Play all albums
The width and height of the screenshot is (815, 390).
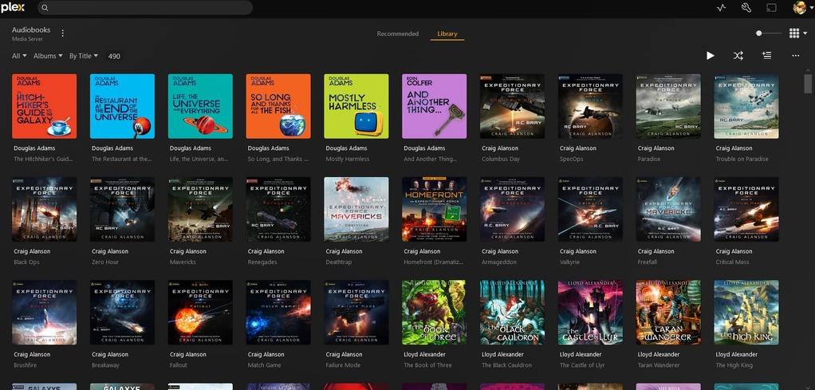point(710,56)
